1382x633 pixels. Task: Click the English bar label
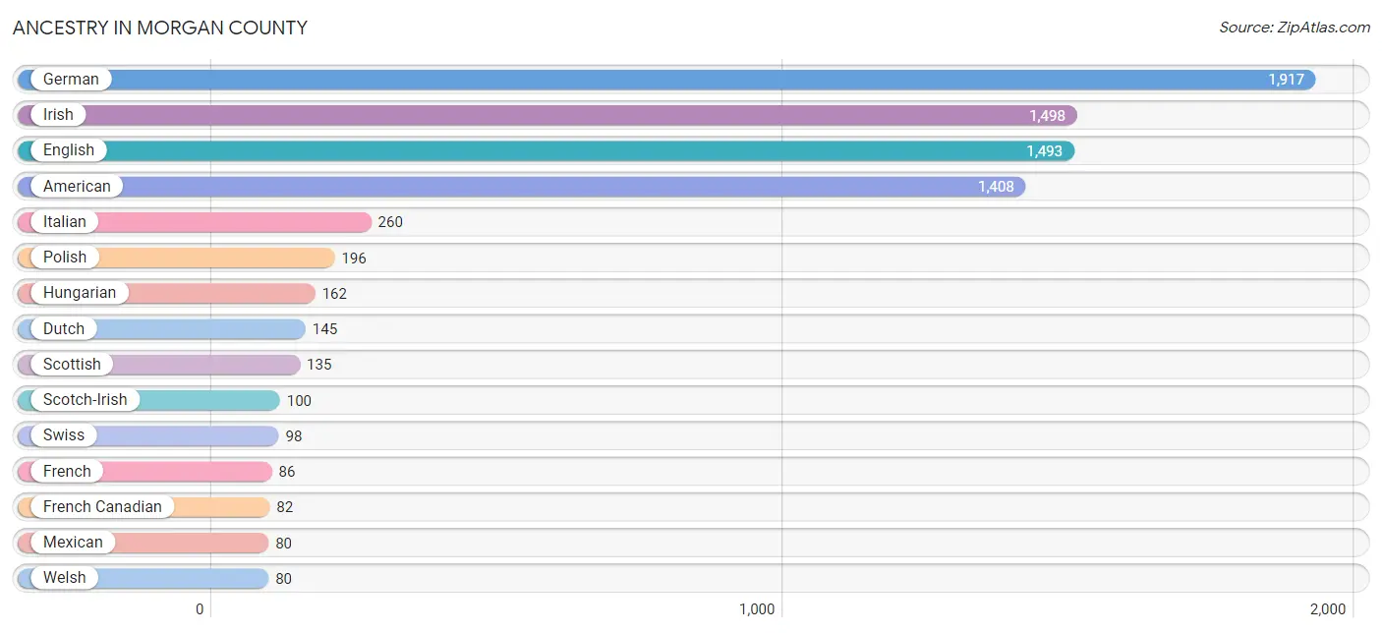[x=69, y=150]
